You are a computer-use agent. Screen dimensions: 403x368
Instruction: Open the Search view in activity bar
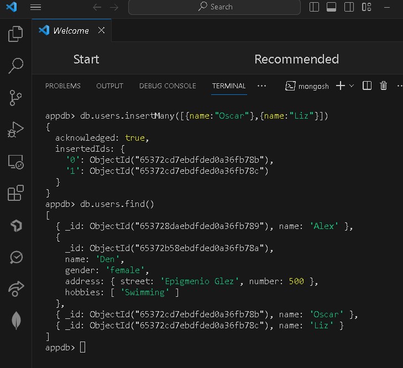pyautogui.click(x=15, y=66)
